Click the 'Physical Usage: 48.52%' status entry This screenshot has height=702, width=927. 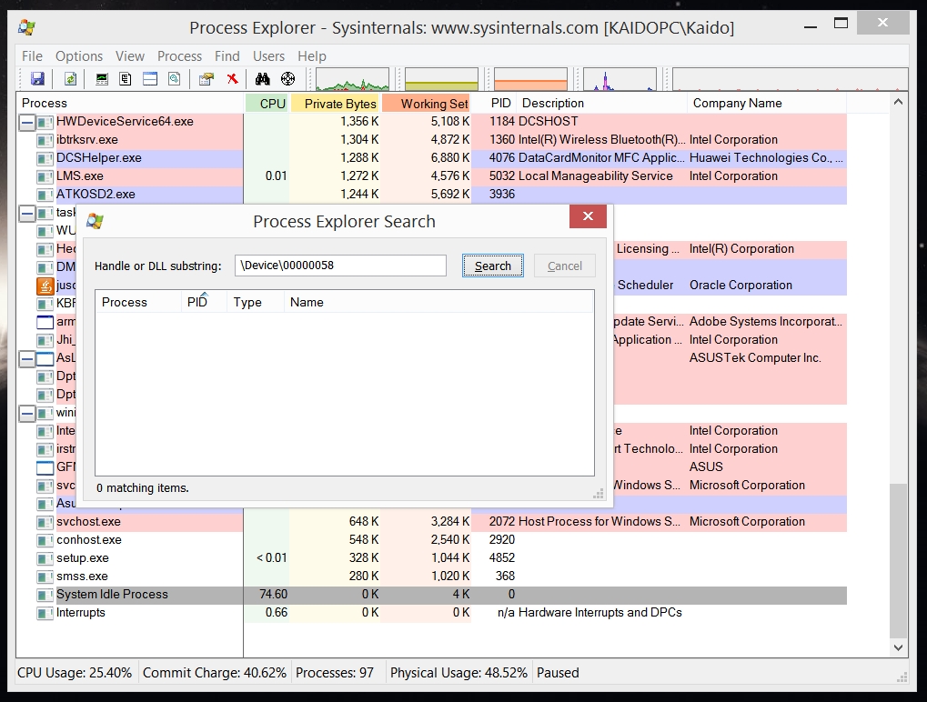point(458,673)
